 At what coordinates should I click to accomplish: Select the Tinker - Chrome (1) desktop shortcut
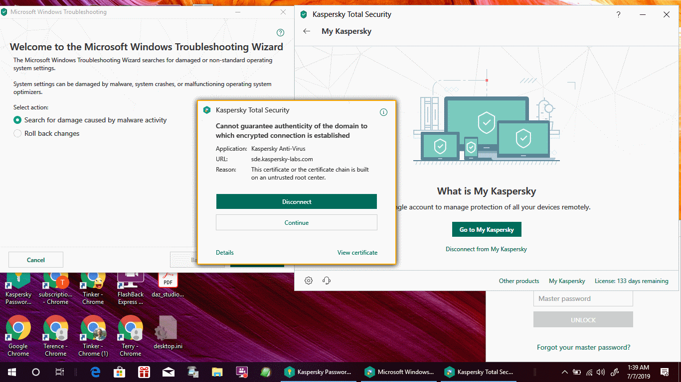(x=93, y=337)
